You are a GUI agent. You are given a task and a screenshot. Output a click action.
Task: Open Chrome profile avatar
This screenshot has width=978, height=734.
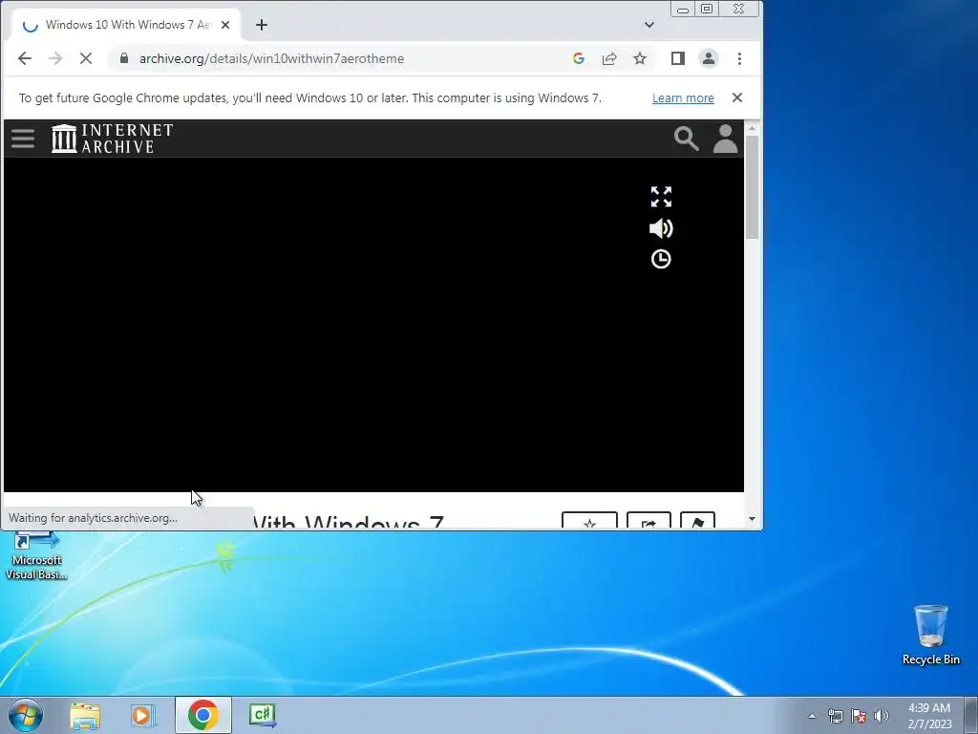point(709,58)
